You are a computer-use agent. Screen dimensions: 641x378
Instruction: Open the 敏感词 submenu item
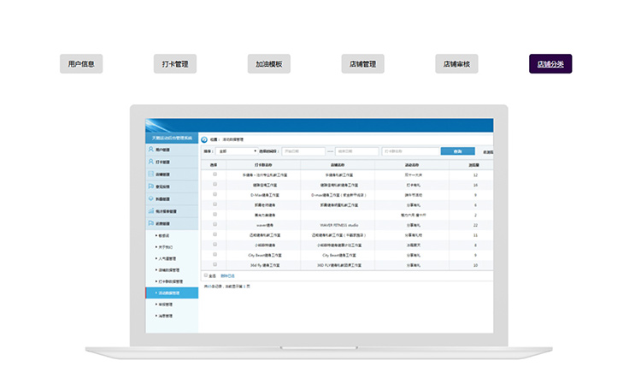tap(164, 236)
